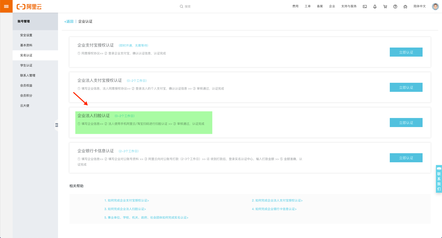
Task: Click the home icon in top bar
Action: [405, 7]
